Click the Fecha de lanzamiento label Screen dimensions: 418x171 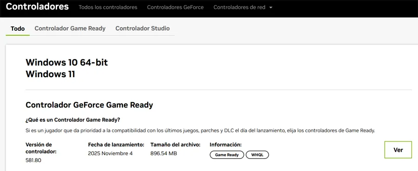click(116, 145)
